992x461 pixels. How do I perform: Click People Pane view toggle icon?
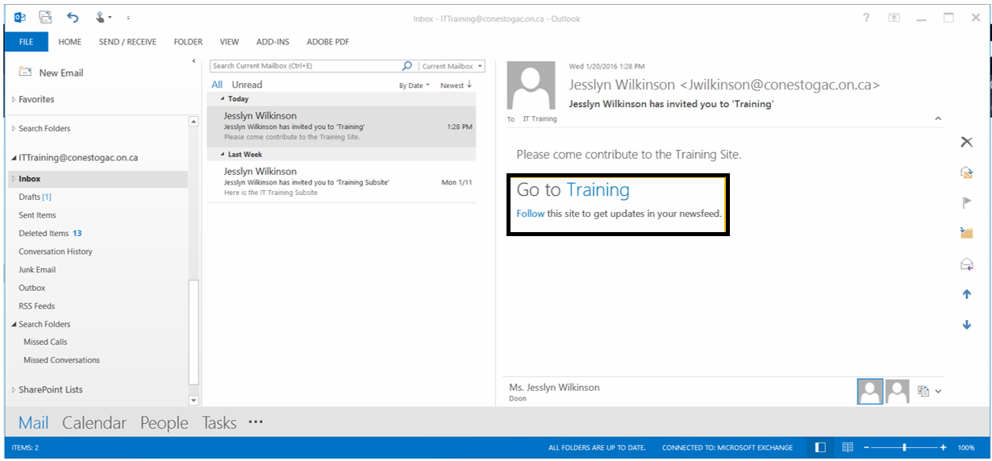coord(923,391)
